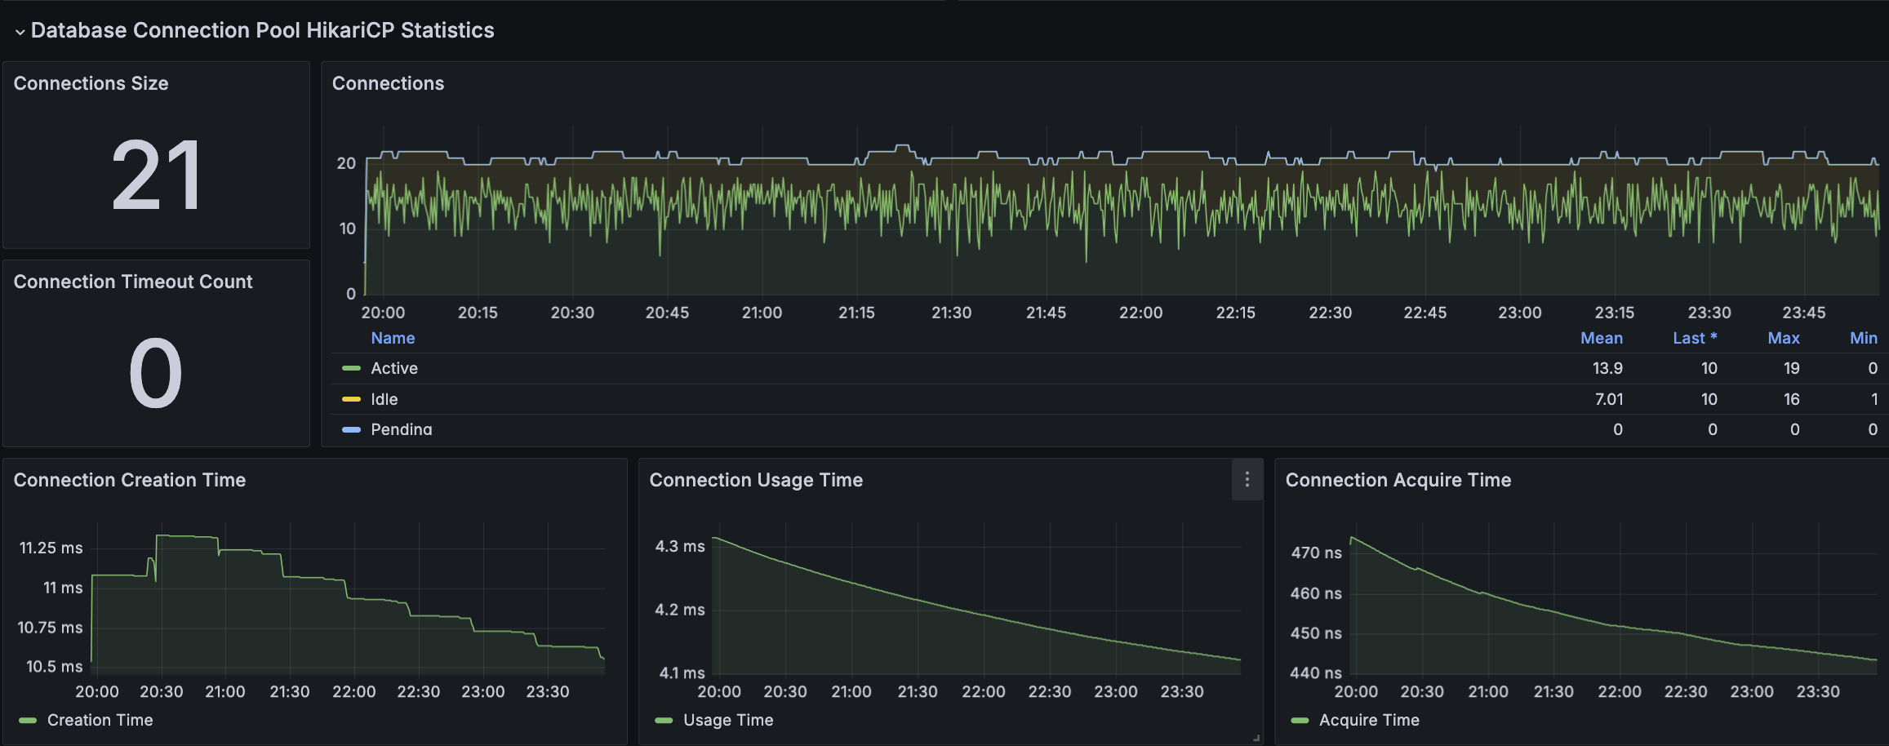
Task: Click the 11.25 ms axis label in Creation Time
Action: pos(51,548)
